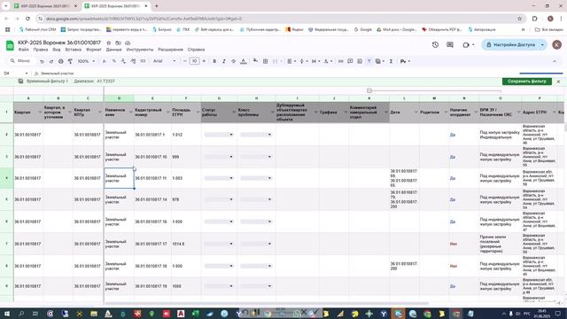Toggle bold formatting

click(214, 61)
